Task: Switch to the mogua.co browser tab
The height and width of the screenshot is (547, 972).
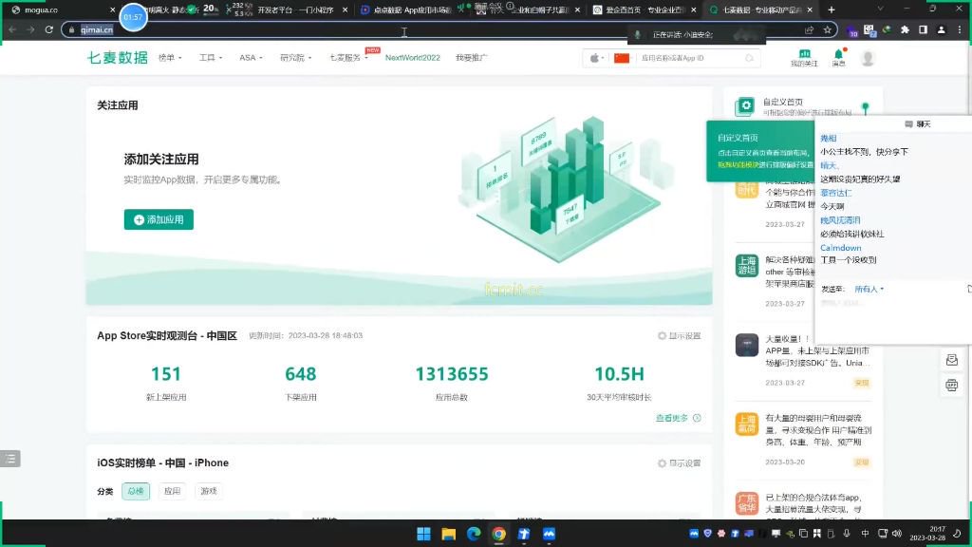Action: tap(60, 9)
